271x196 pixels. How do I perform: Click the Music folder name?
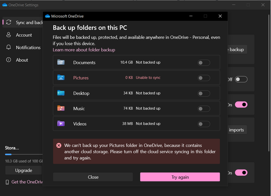pyautogui.click(x=79, y=108)
